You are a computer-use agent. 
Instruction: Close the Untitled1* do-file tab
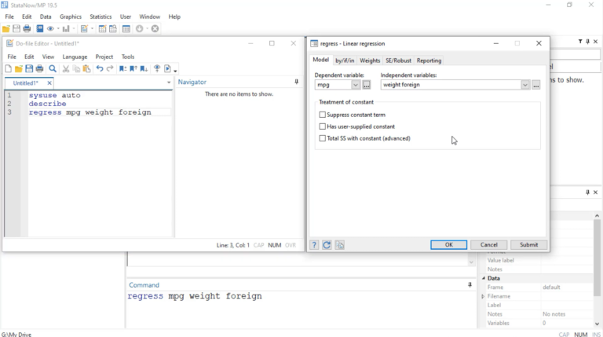[x=49, y=82]
